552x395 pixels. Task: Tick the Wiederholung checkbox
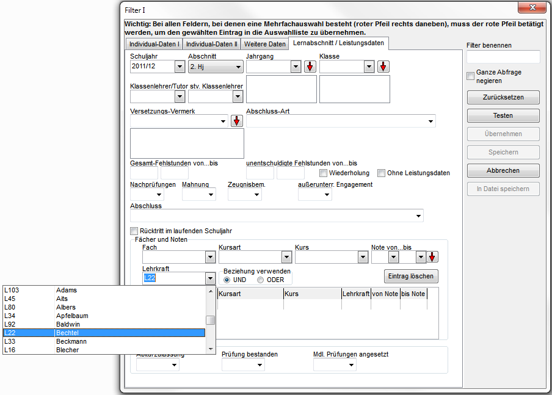pyautogui.click(x=324, y=173)
